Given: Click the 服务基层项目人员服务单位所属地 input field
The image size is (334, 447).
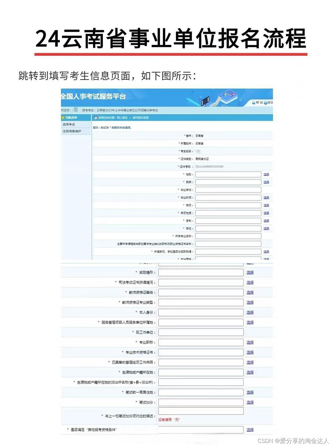Looking at the screenshot, I should pyautogui.click(x=201, y=322).
